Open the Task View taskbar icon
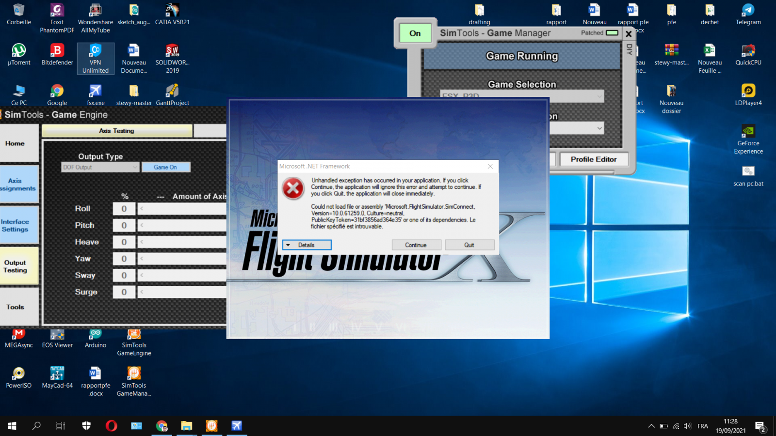The image size is (776, 436). (61, 426)
